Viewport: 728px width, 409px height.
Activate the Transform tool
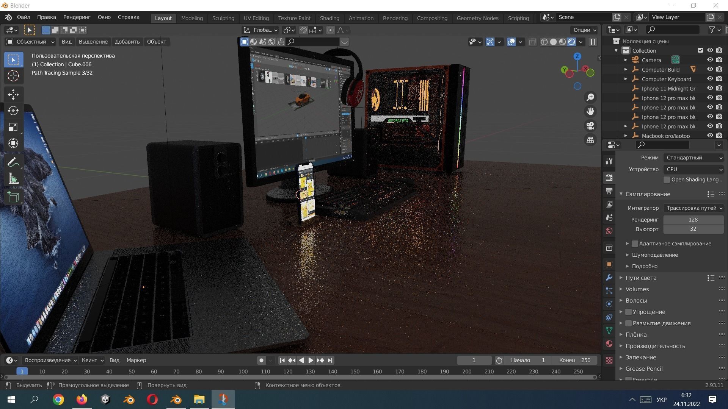click(x=13, y=143)
